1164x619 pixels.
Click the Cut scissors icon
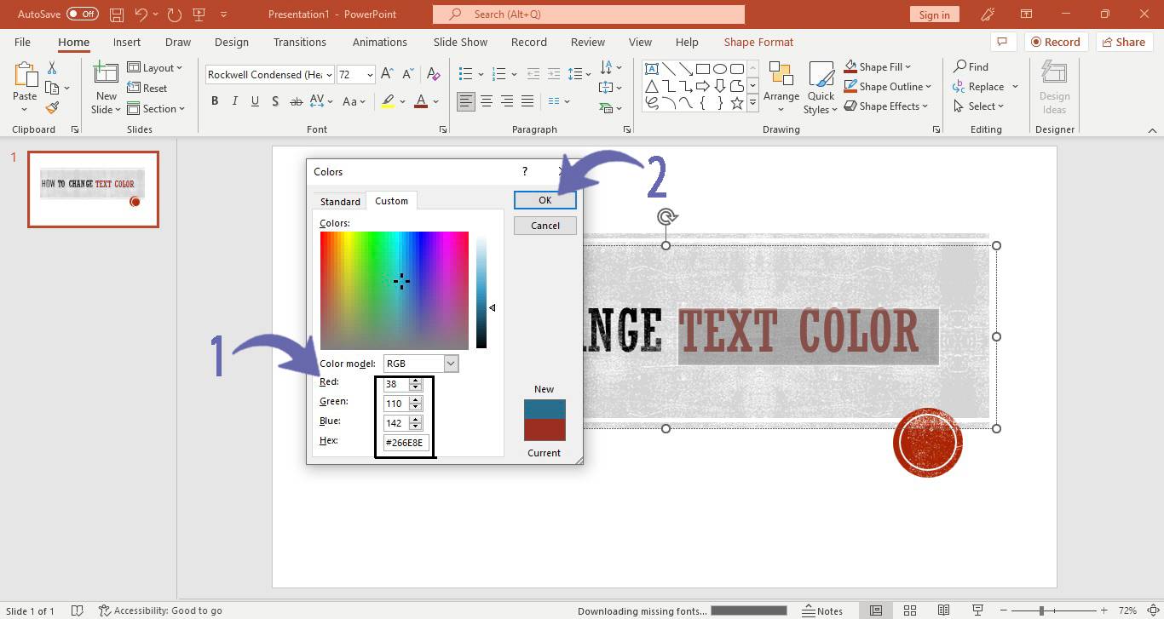(x=52, y=68)
